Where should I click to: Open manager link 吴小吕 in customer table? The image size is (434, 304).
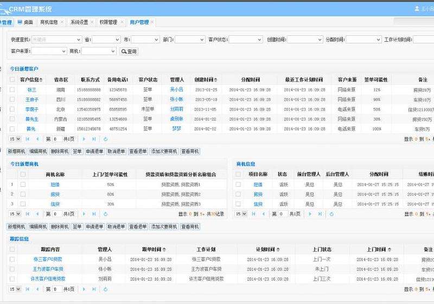[x=177, y=90]
